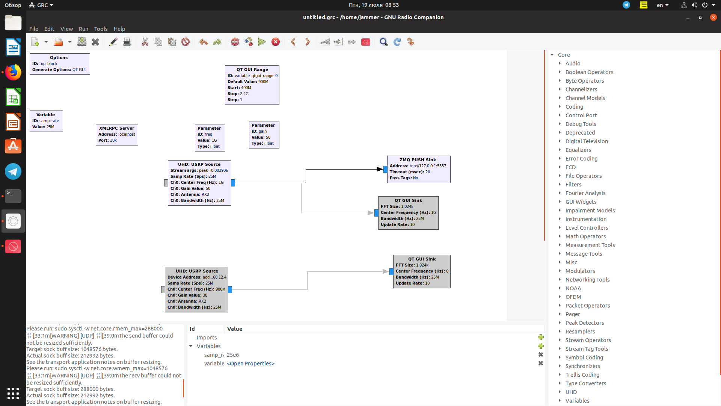Rotate block counterclockwise
Screen dimensions: 721x406
294,42
